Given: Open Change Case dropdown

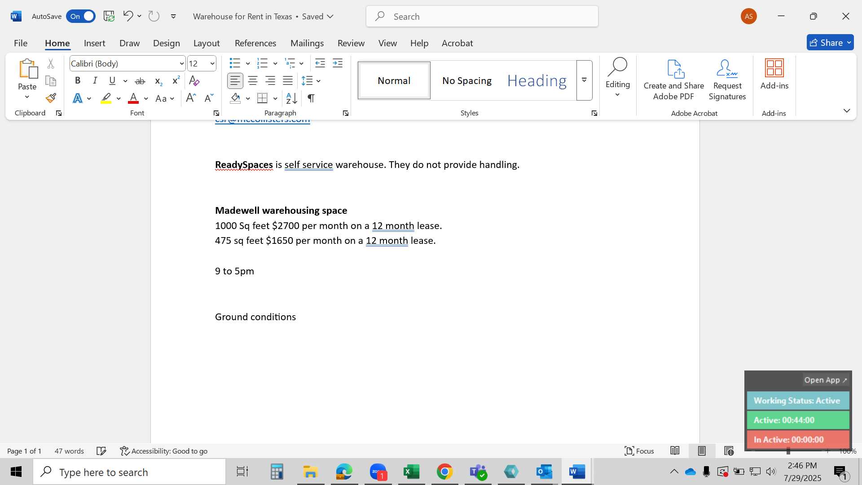Looking at the screenshot, I should click(165, 98).
